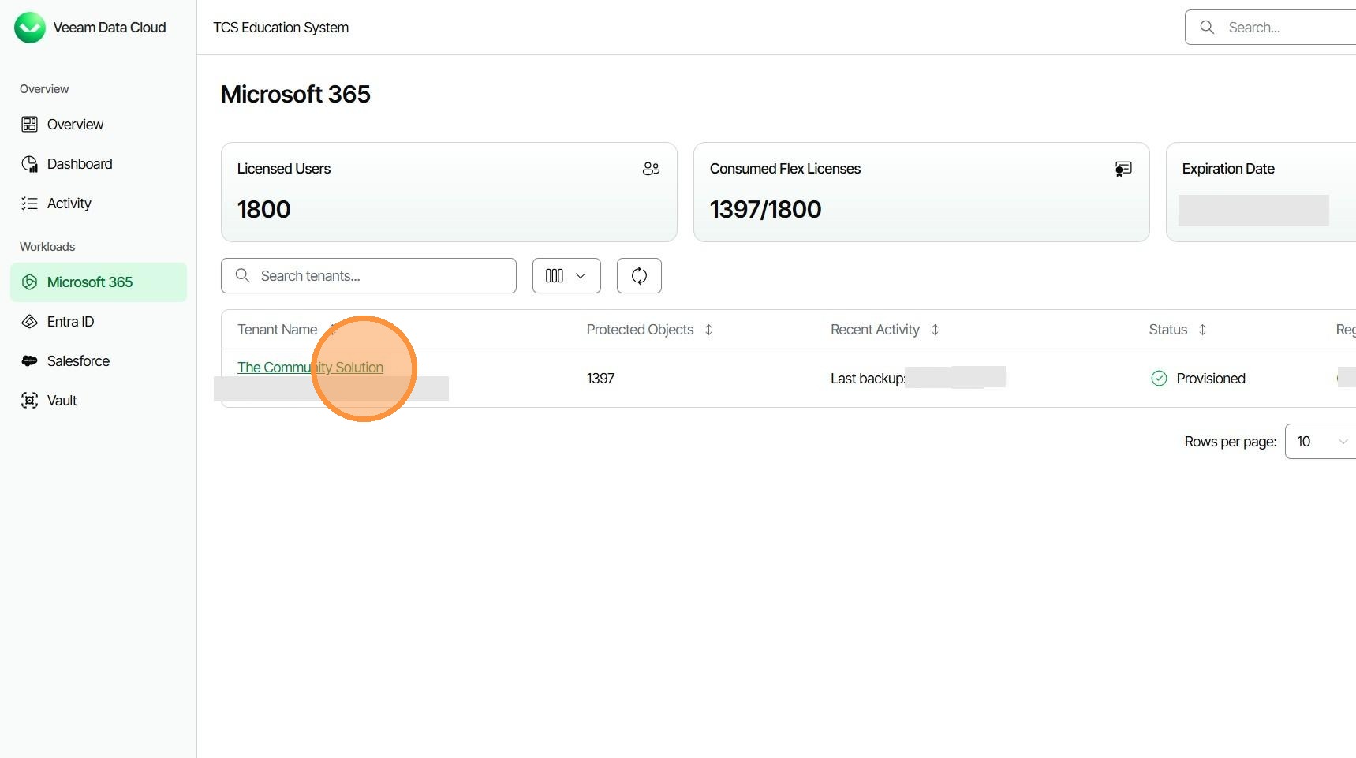The height and width of the screenshot is (758, 1356).
Task: Sort by Protected Objects column
Action: click(708, 330)
